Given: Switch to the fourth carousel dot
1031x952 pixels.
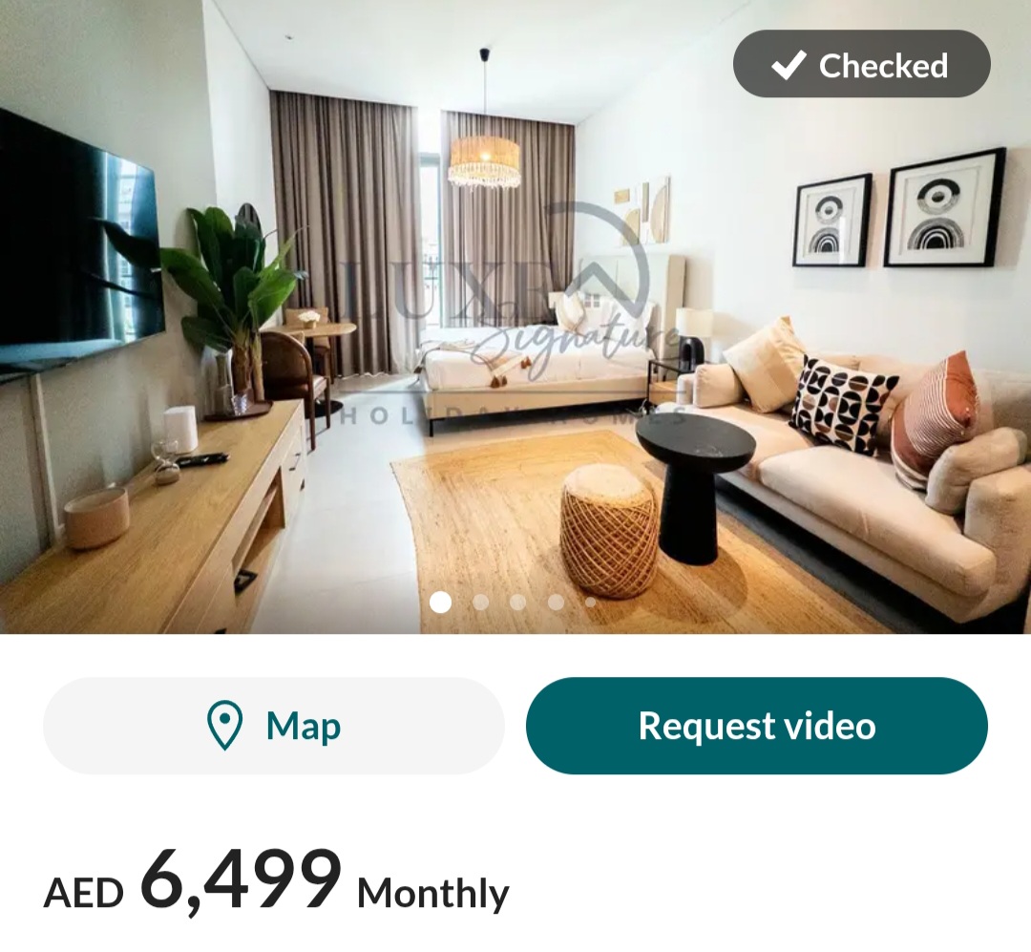Looking at the screenshot, I should (x=556, y=602).
